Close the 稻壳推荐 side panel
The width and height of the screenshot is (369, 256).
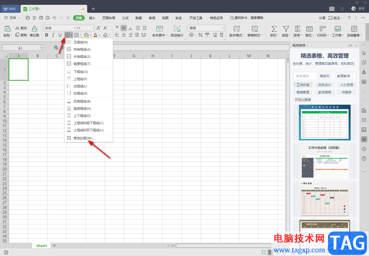point(356,45)
